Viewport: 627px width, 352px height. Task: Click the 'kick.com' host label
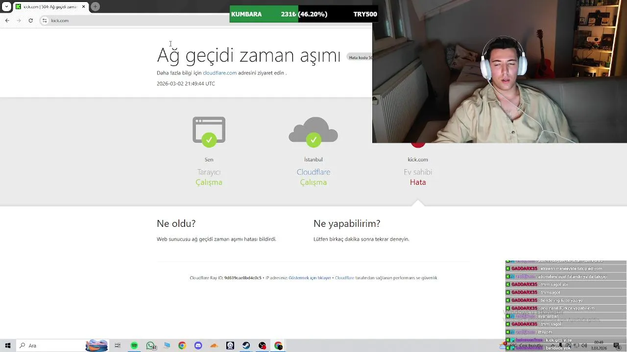418,159
